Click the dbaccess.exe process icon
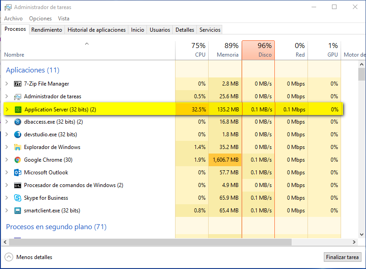The height and width of the screenshot is (269, 366). pos(18,122)
